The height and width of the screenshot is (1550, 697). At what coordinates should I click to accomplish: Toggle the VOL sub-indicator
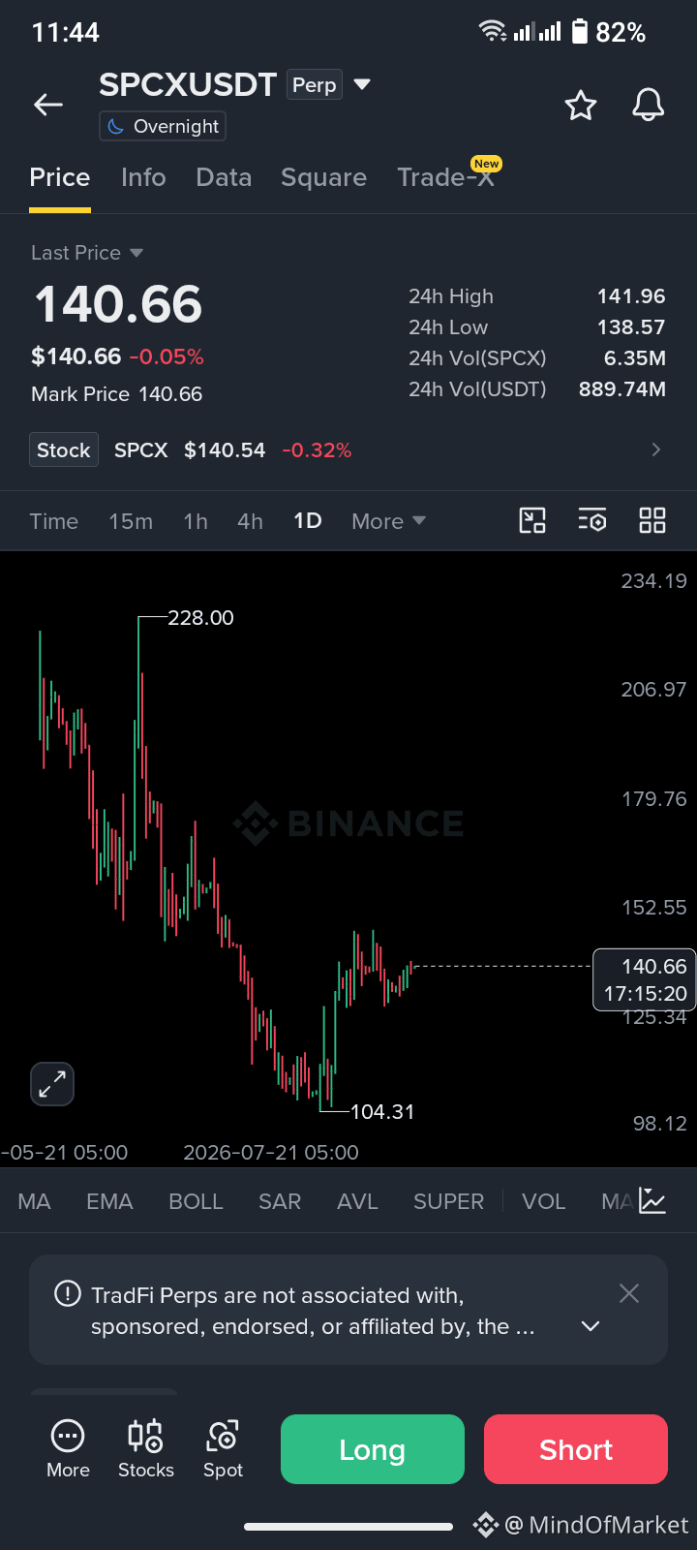point(543,1201)
